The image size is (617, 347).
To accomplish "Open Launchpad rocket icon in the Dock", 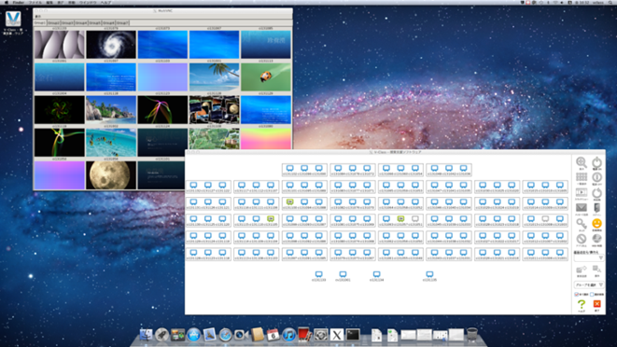I will [x=161, y=335].
